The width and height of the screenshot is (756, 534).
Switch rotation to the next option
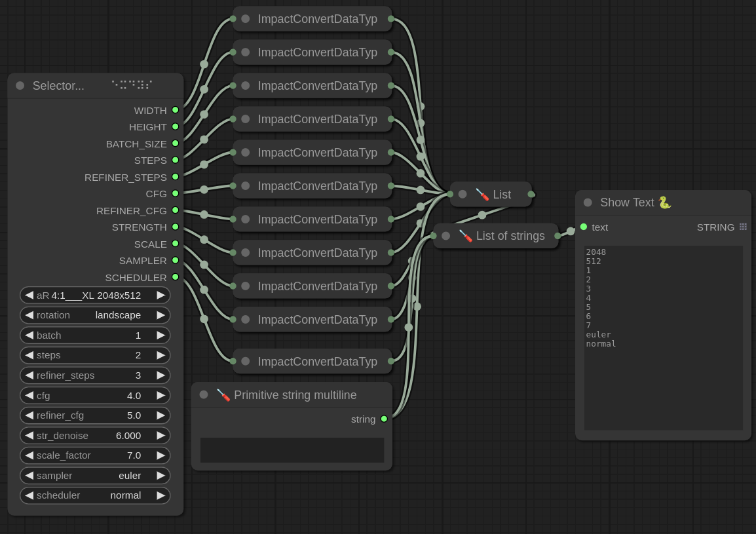pos(161,315)
